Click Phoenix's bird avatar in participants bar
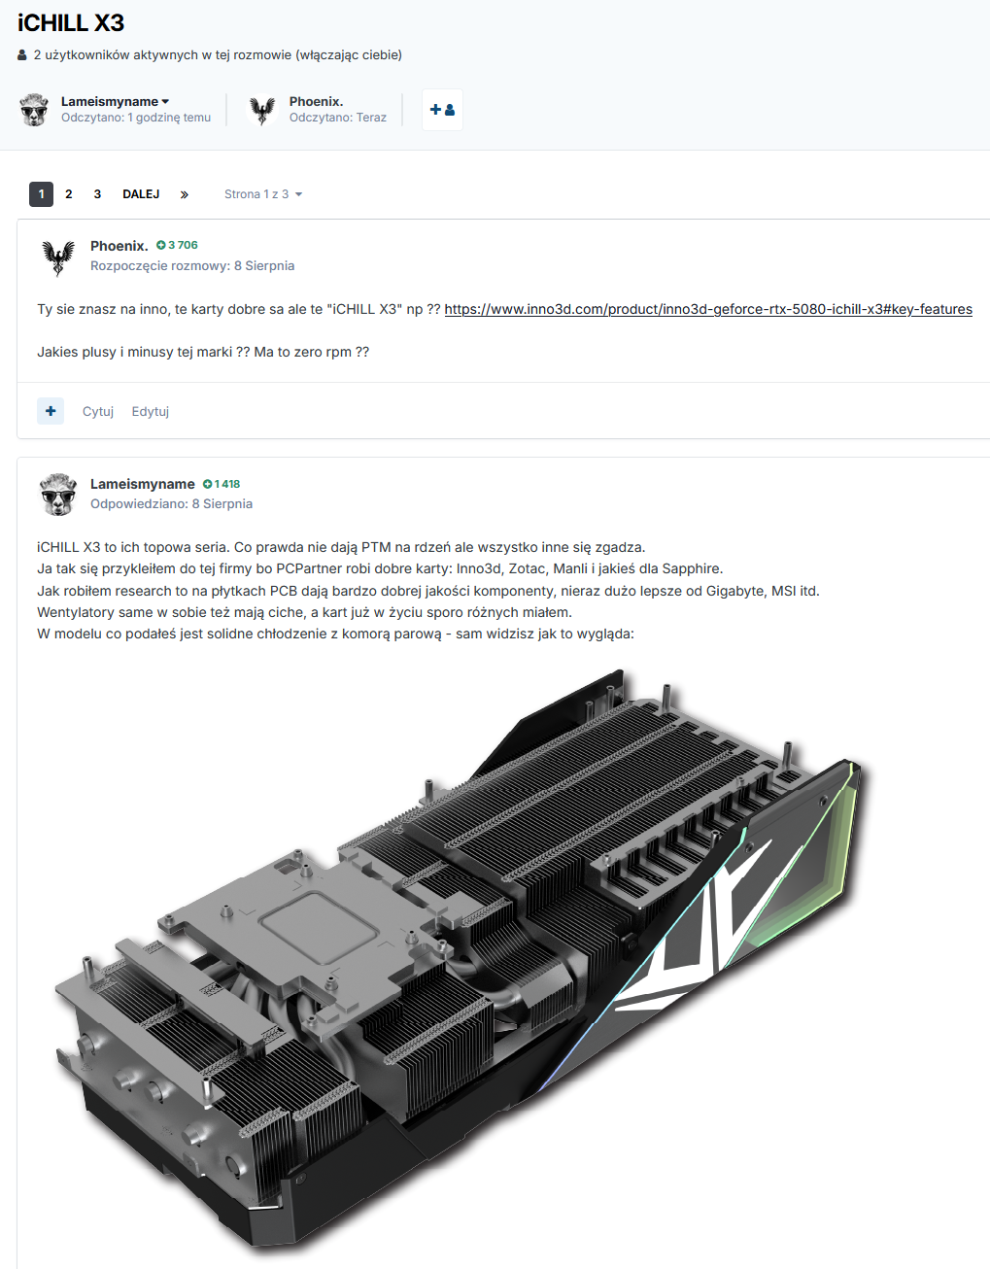Screen dimensions: 990x1269 262,110
